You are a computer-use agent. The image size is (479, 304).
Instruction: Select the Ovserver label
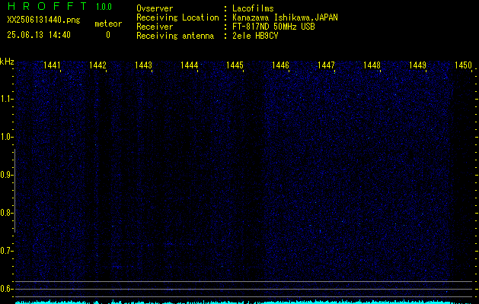[x=155, y=8]
